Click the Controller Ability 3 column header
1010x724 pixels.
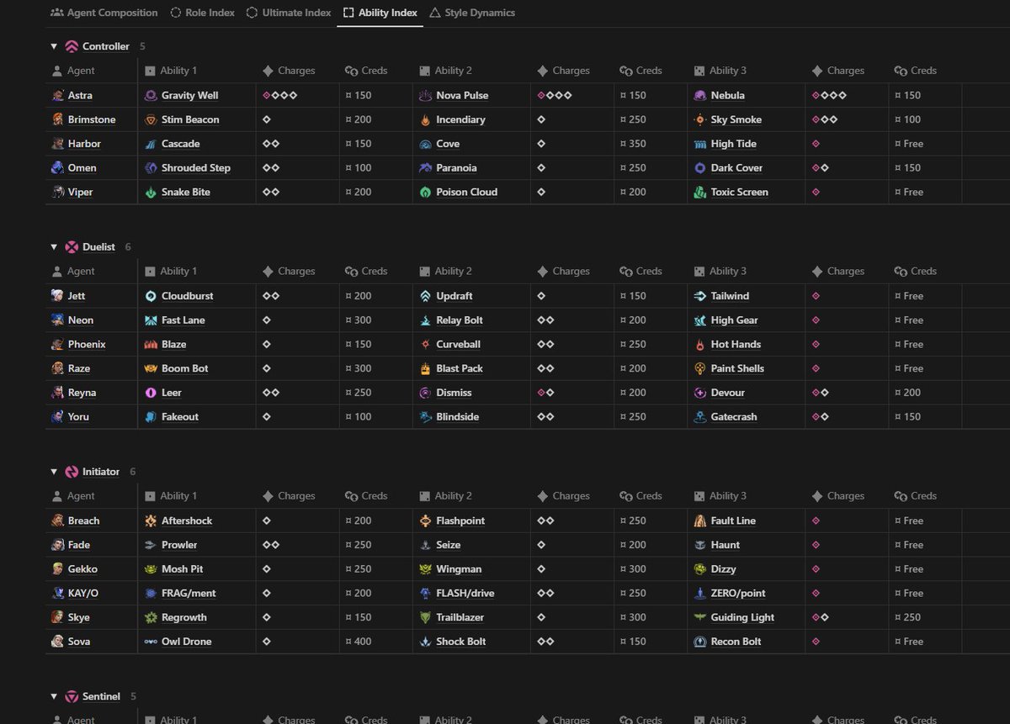coord(746,71)
